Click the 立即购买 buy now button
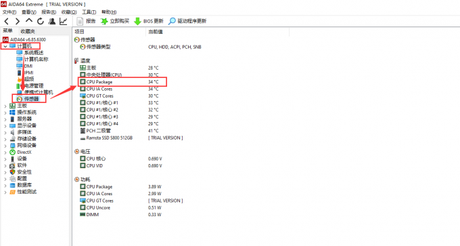Screen dimensions: 460x246 (x=115, y=21)
